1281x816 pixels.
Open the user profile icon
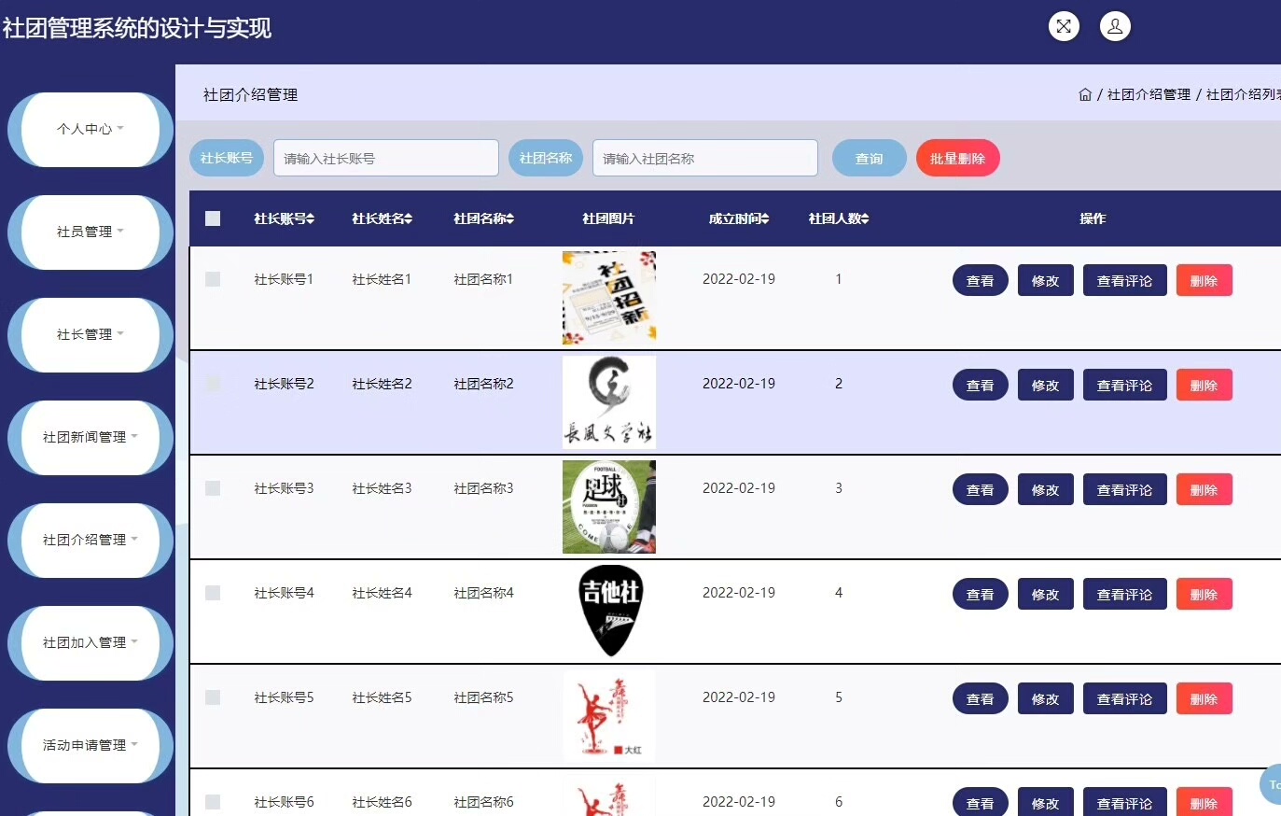click(1115, 26)
